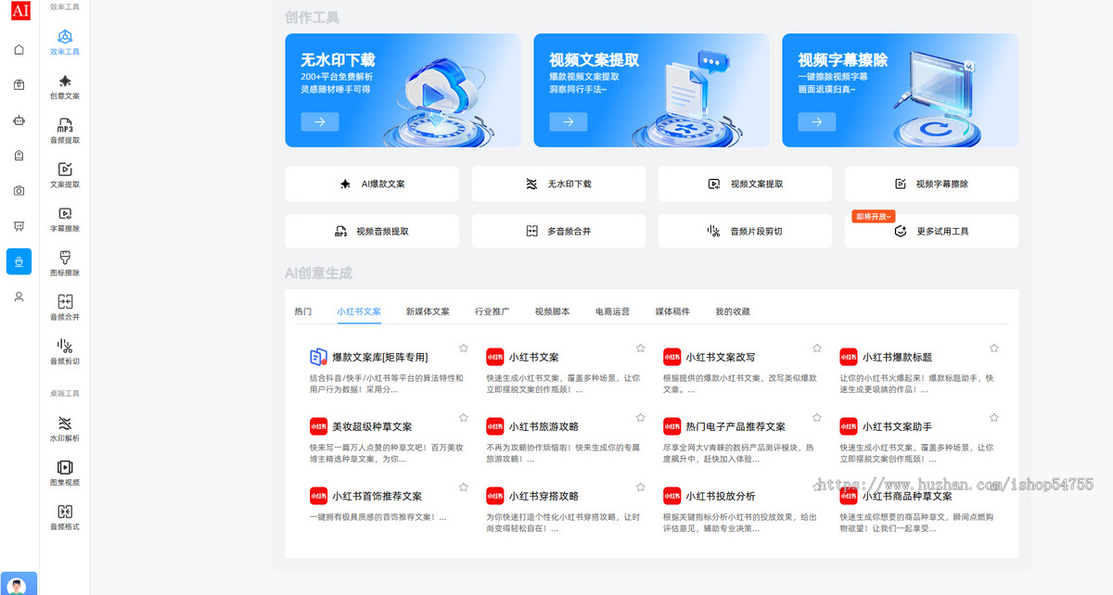Open the 更多试用工具 button
This screenshot has width=1113, height=595.
coord(931,231)
